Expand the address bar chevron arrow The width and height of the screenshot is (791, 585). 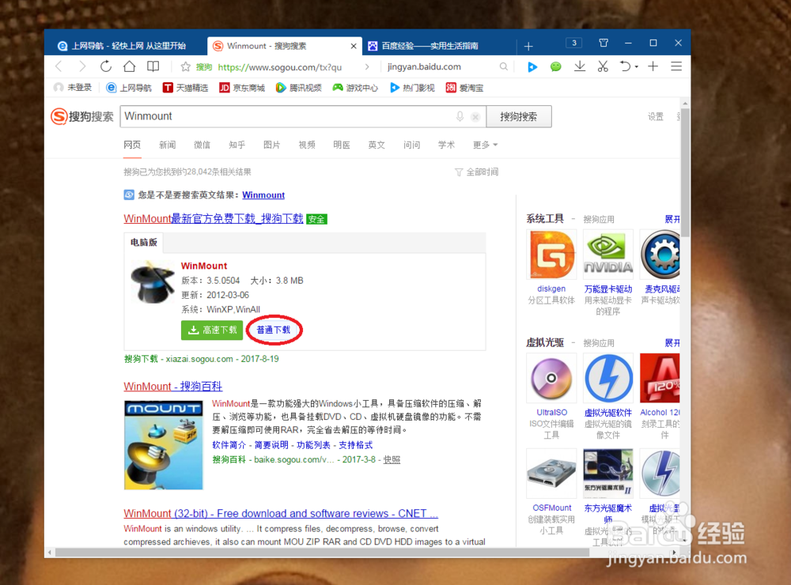click(x=367, y=66)
